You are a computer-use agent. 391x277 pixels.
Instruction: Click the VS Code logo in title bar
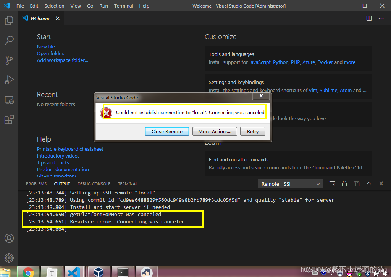pyautogui.click(x=7, y=5)
